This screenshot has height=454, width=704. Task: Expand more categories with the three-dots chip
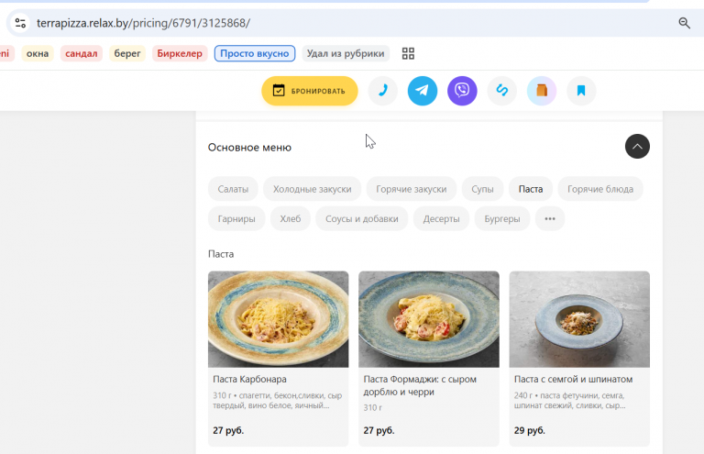pyautogui.click(x=550, y=218)
